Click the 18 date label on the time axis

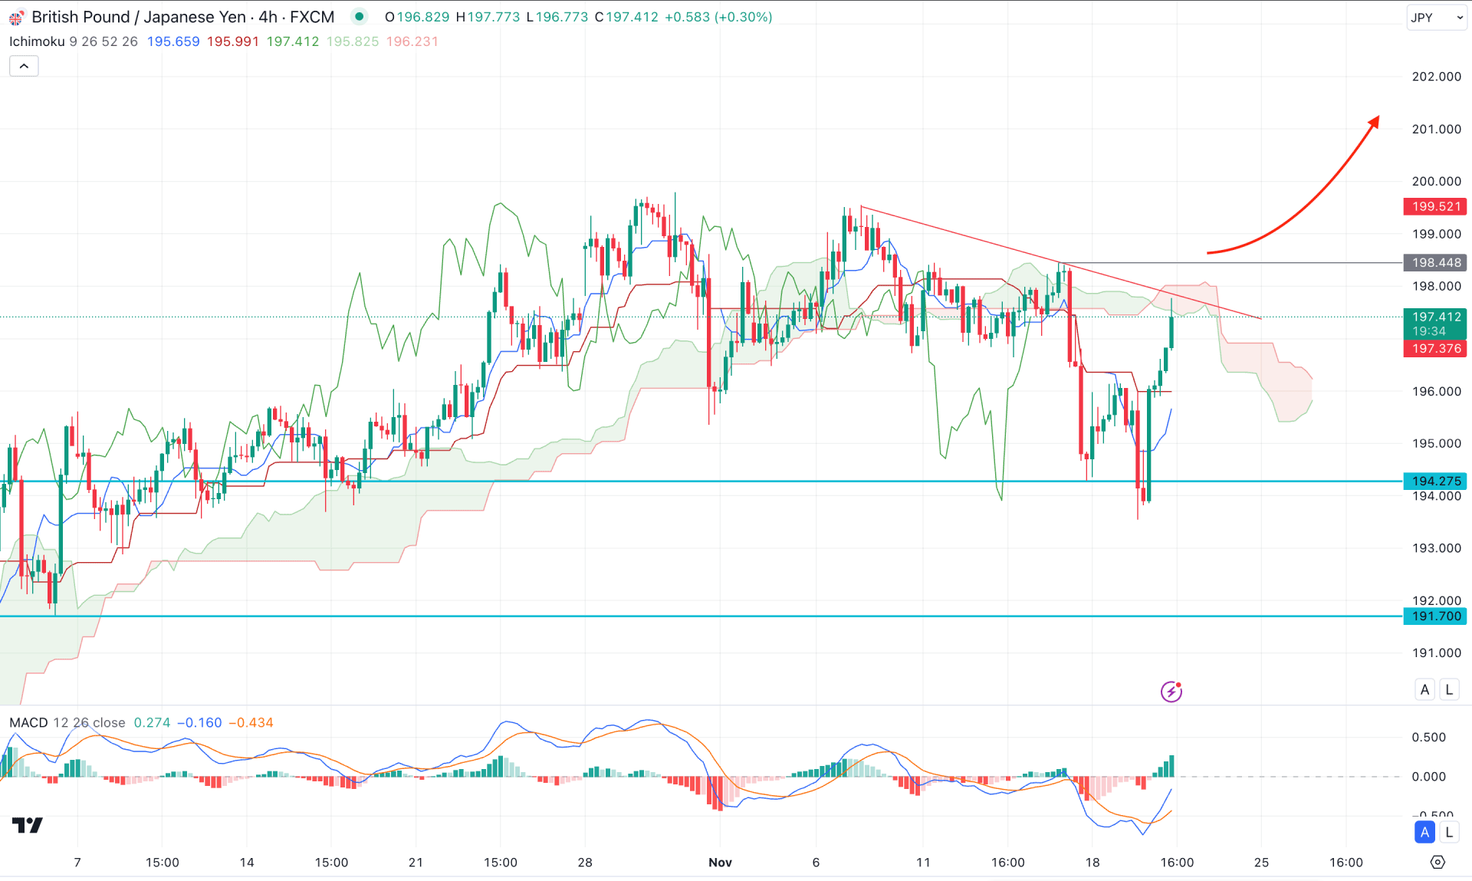pyautogui.click(x=1092, y=863)
